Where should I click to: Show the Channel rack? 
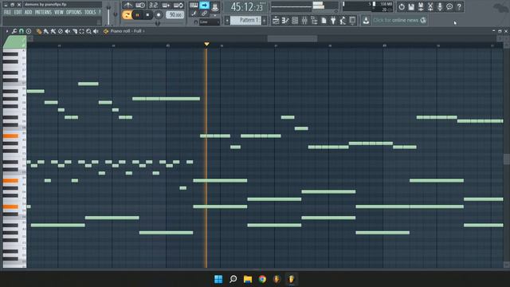click(295, 21)
